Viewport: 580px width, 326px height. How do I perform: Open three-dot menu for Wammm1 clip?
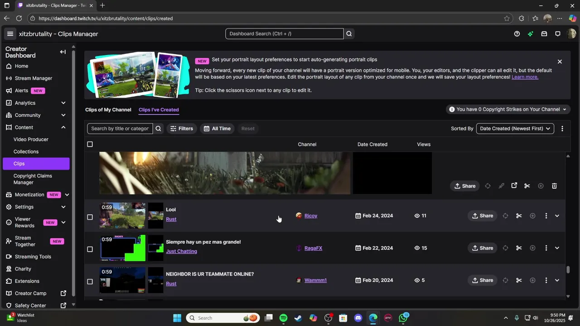click(546, 280)
